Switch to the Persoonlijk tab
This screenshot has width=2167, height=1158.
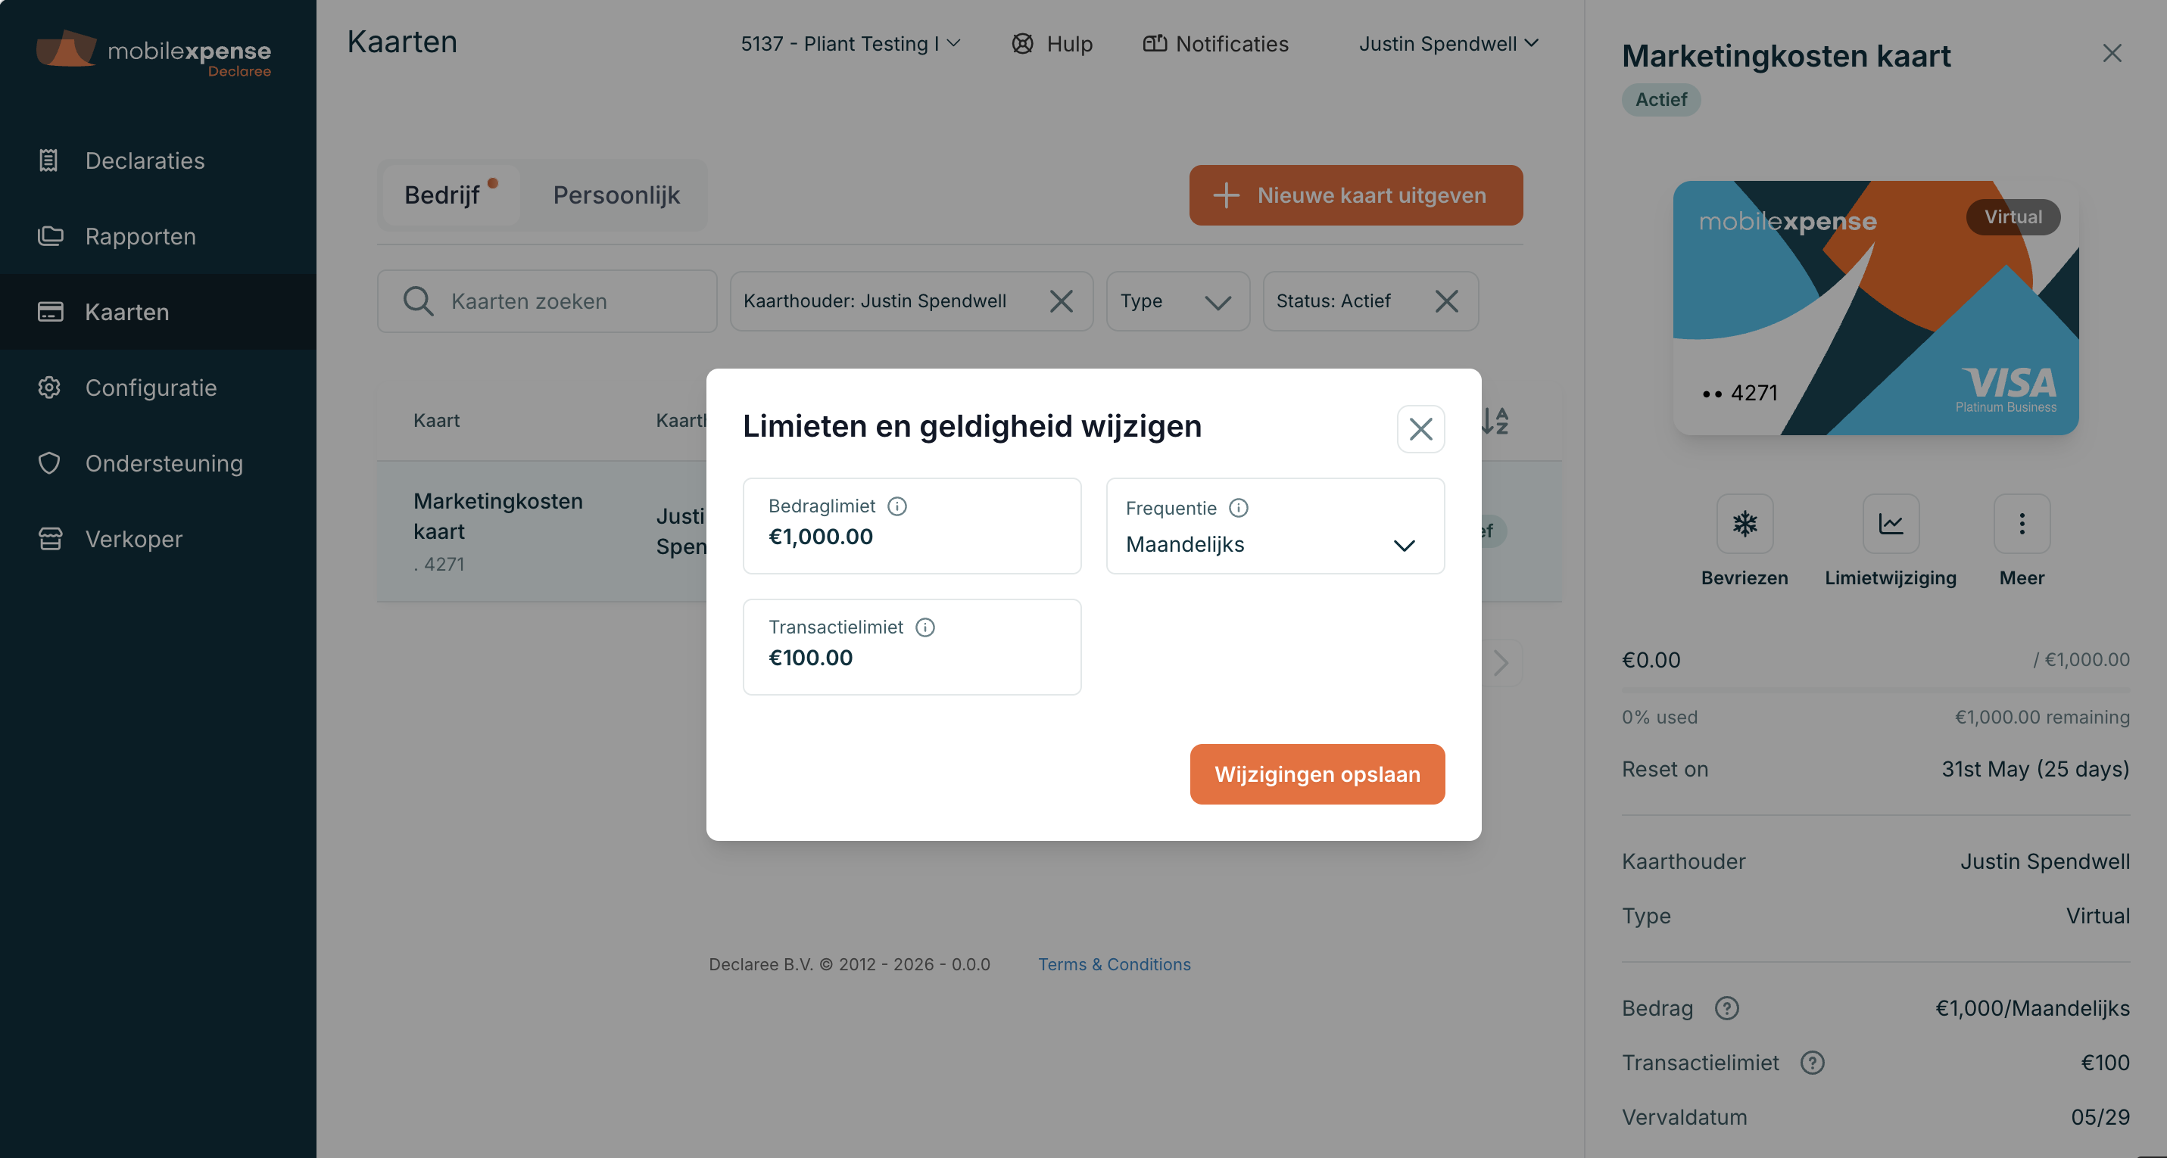(x=616, y=195)
